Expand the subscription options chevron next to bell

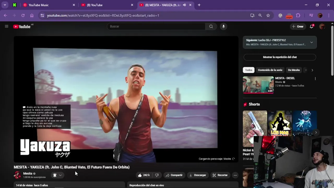point(60,175)
